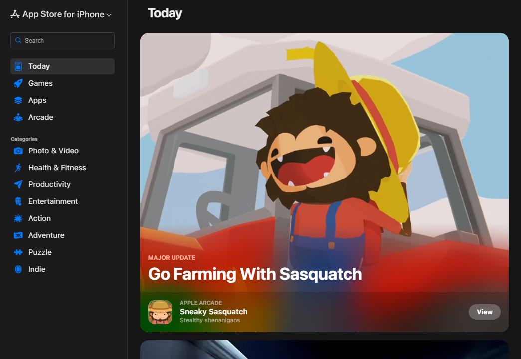Open the Go Farming With Sasquatch feature card
Viewport: 521px width, 359px height.
[x=324, y=160]
